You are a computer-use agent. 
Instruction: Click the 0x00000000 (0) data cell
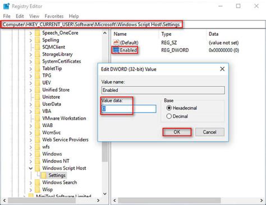224,50
